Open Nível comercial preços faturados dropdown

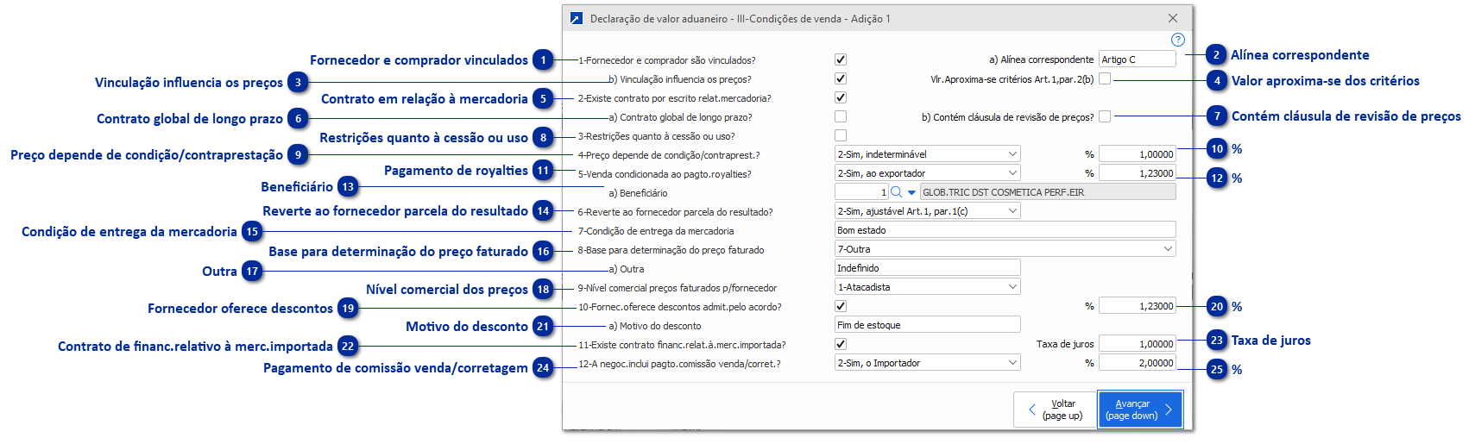[x=928, y=287]
